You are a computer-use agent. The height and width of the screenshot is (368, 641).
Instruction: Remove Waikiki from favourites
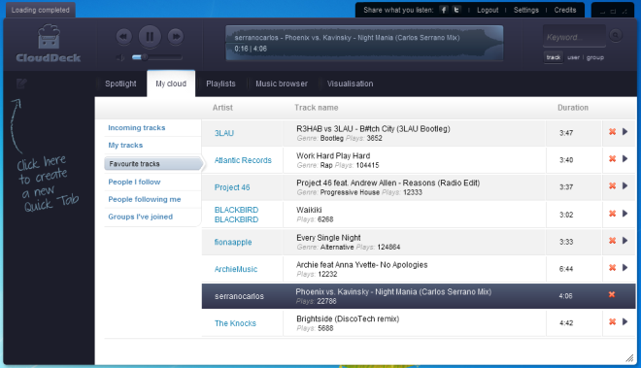pyautogui.click(x=612, y=214)
